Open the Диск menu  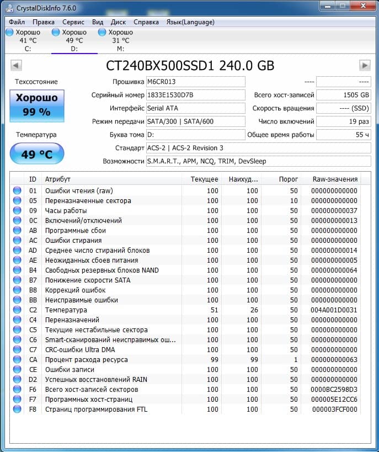coord(118,22)
